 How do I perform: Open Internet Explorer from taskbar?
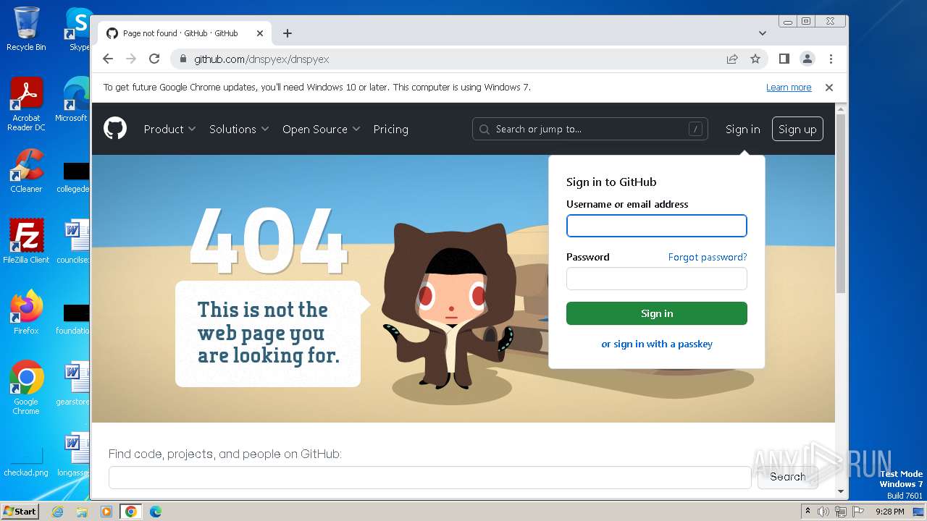(57, 512)
